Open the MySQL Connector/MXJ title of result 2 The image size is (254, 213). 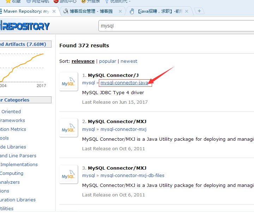pos(117,121)
